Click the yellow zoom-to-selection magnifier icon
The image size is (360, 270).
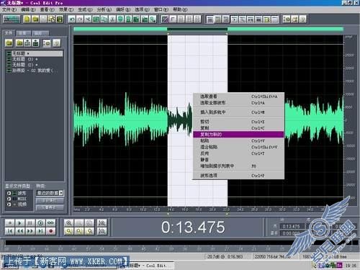(x=69, y=231)
